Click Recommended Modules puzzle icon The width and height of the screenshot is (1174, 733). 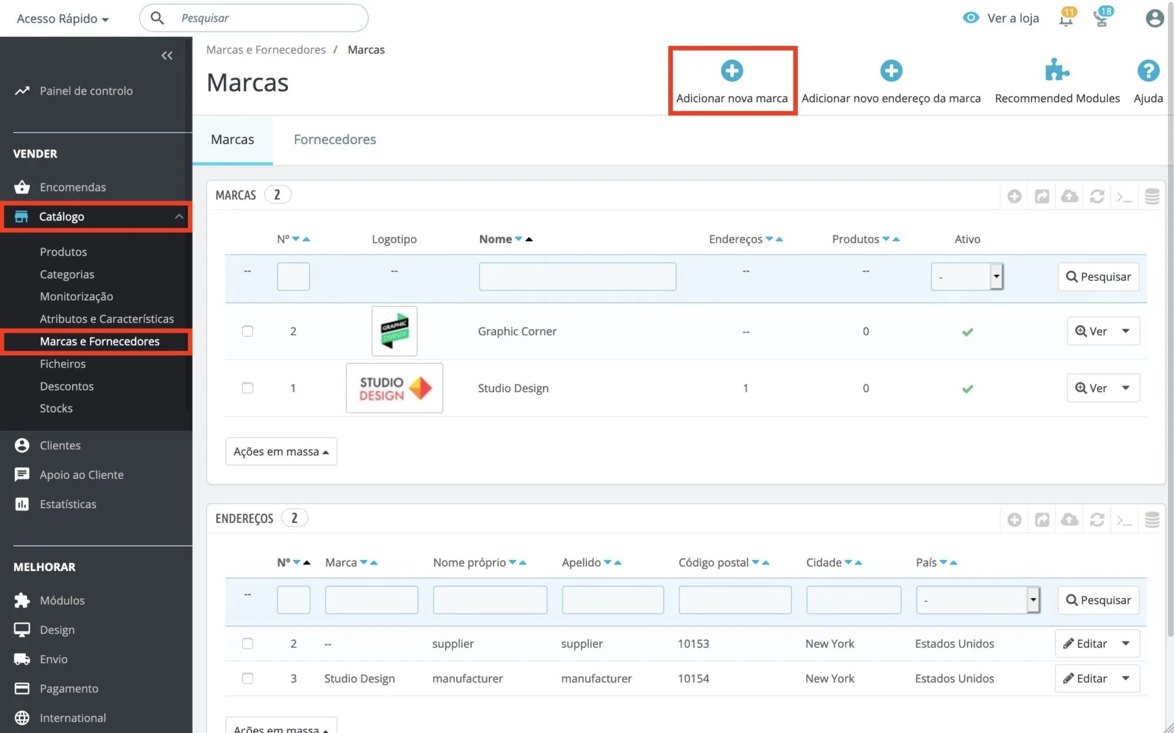pyautogui.click(x=1057, y=71)
